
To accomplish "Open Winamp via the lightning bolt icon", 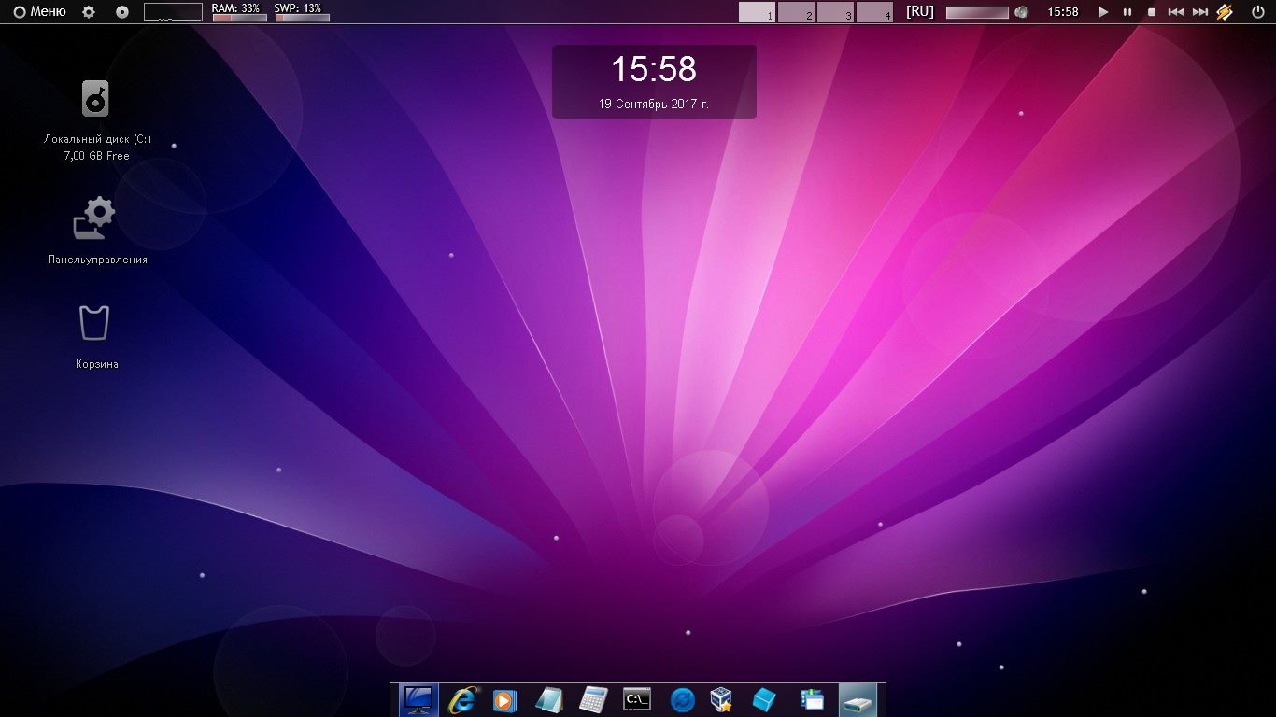I will coord(1225,12).
